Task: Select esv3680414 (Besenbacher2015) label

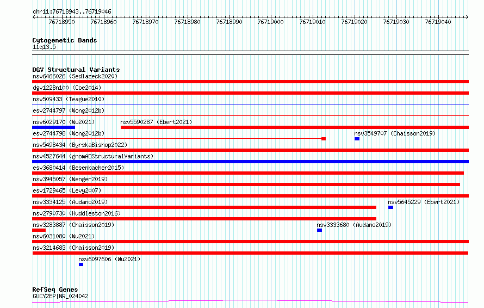Action: click(78, 168)
